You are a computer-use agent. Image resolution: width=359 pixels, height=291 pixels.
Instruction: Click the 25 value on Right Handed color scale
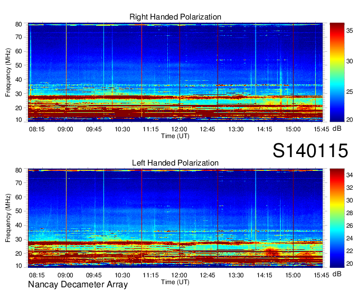pos(349,92)
